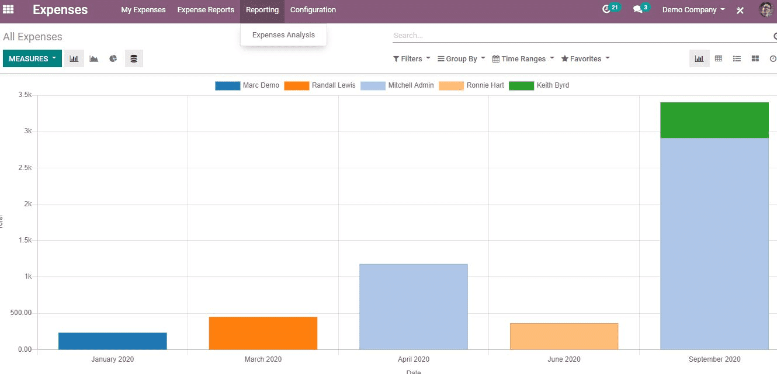
Task: Select Expenses Analysis menu entry
Action: coord(283,35)
